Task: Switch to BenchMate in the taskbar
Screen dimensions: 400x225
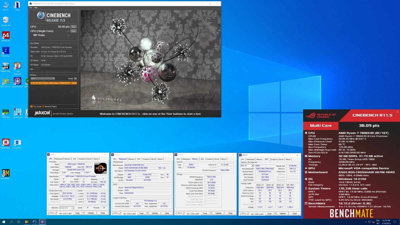Action: pyautogui.click(x=27, y=222)
